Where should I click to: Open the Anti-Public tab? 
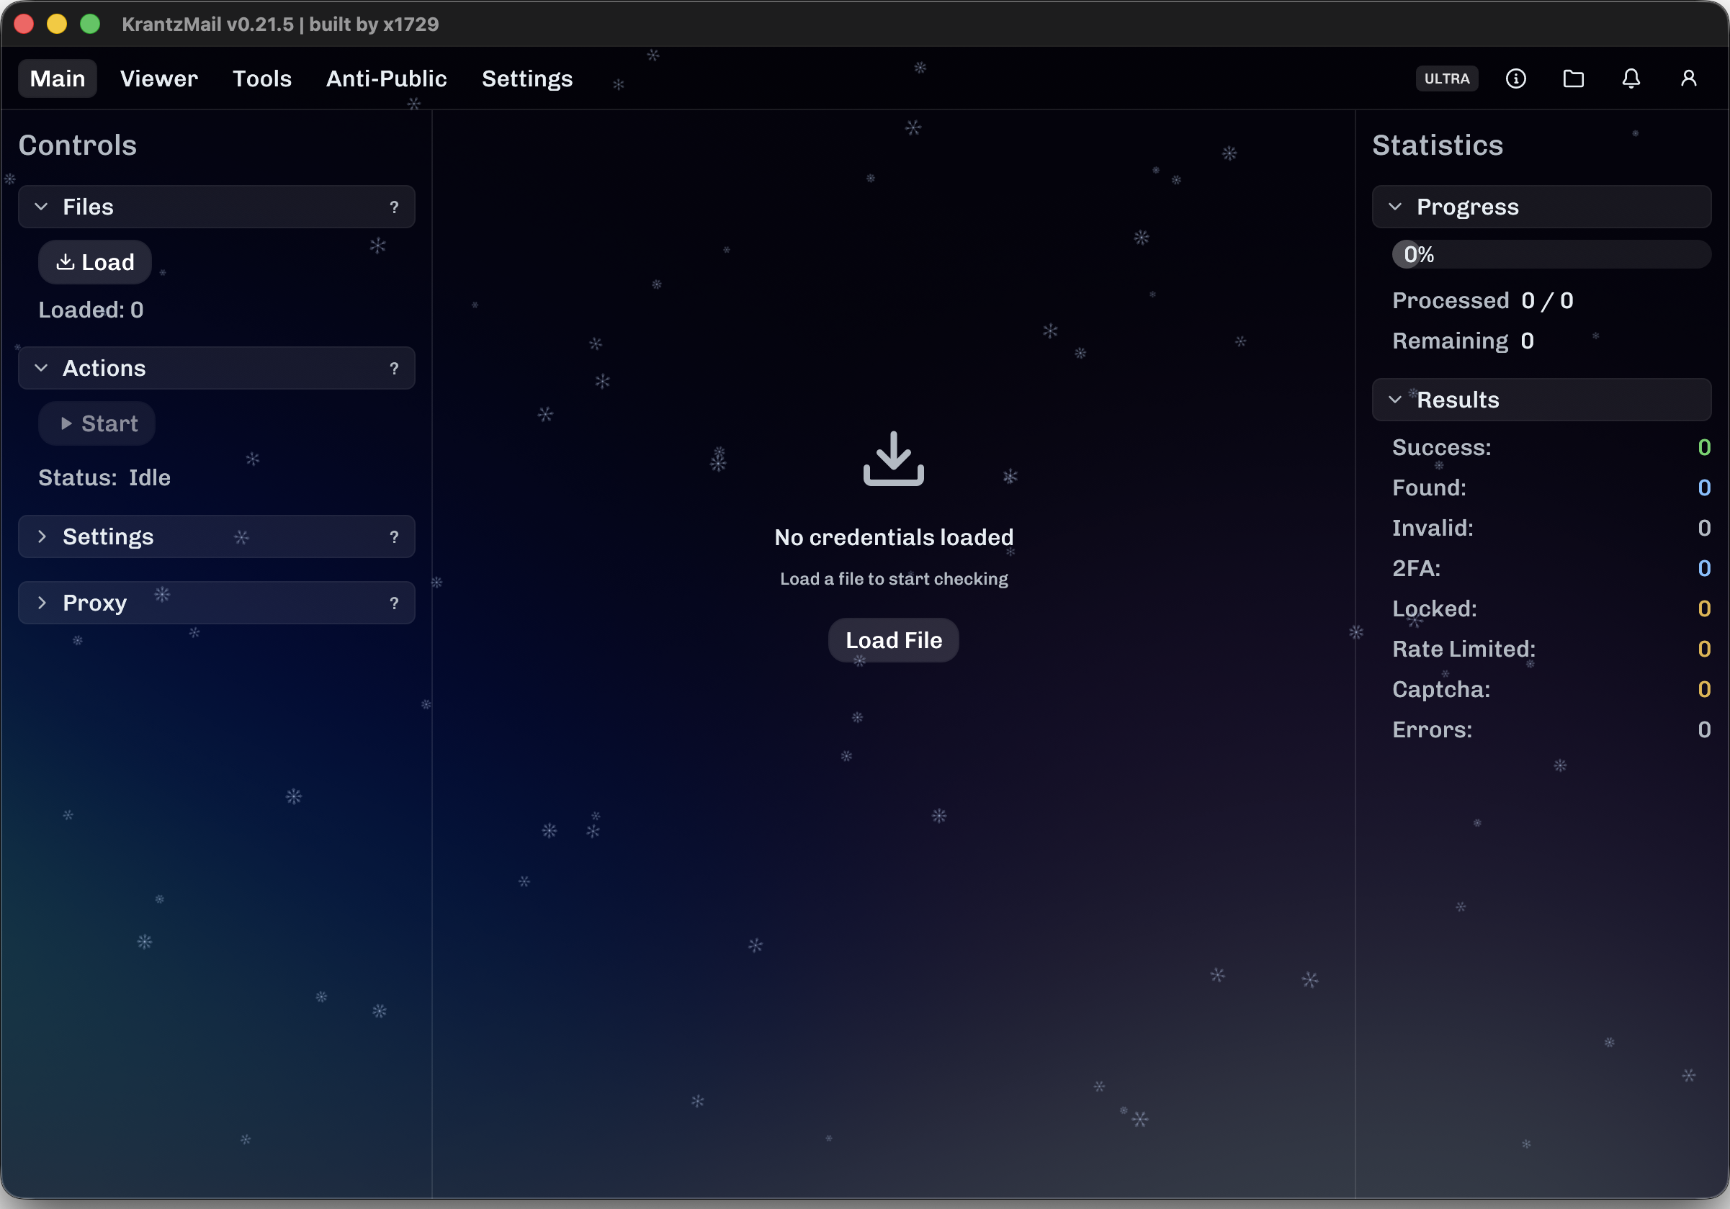click(386, 78)
